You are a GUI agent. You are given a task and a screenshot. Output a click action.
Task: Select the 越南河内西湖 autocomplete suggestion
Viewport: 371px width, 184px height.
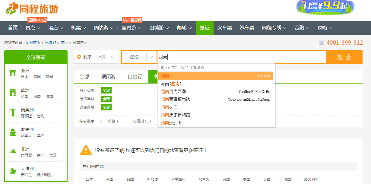point(173,91)
